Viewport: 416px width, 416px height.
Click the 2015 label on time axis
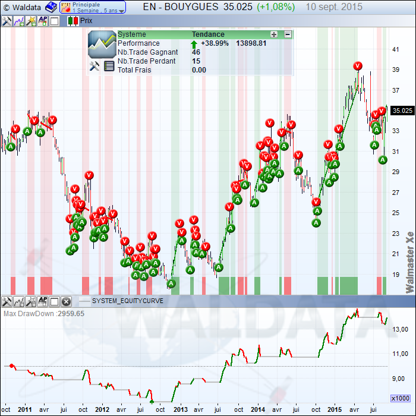335,409
